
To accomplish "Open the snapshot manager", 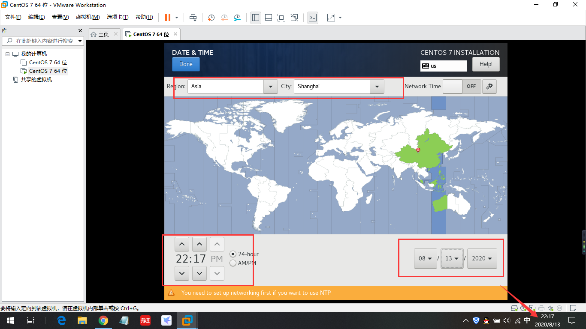I will point(238,18).
